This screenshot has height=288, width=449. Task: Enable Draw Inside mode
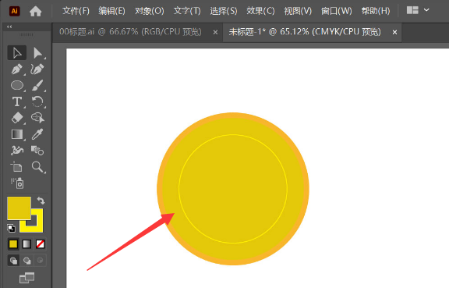pyautogui.click(x=40, y=261)
